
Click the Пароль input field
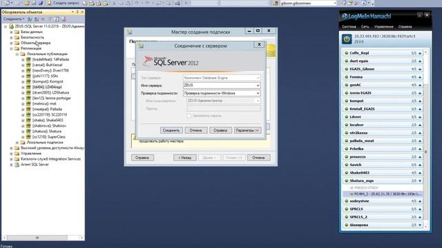224,109
